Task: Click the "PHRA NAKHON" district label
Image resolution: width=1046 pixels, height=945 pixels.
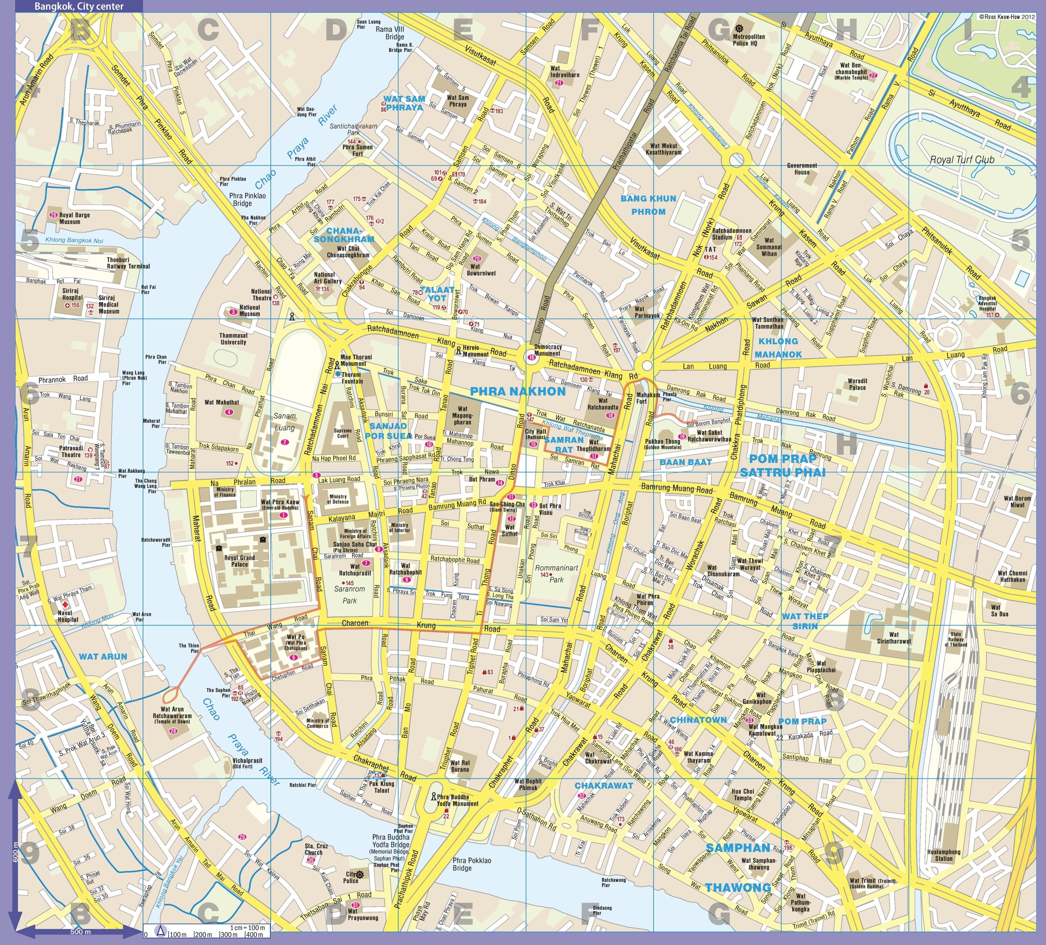Action: click(x=518, y=391)
